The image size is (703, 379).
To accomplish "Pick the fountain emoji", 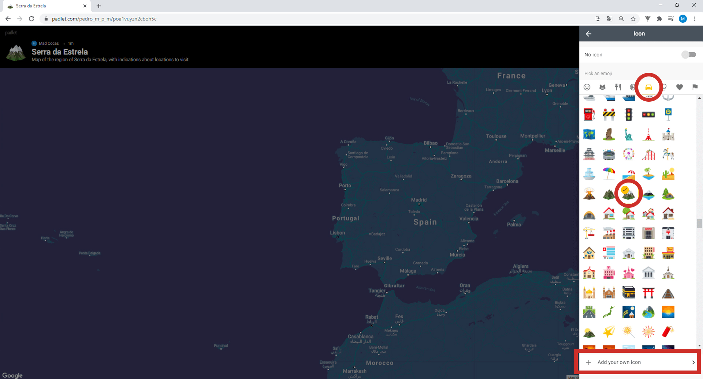I will (589, 174).
